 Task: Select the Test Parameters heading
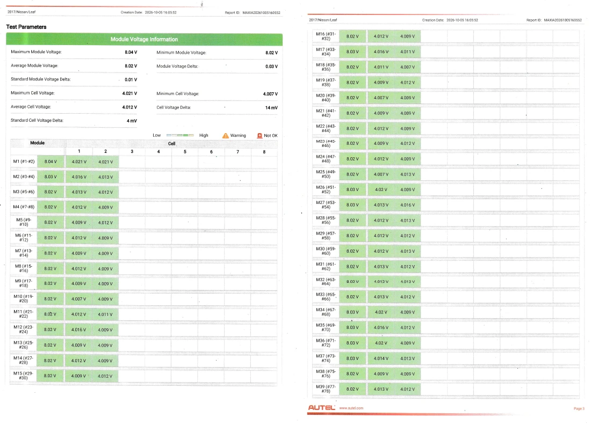coord(26,27)
